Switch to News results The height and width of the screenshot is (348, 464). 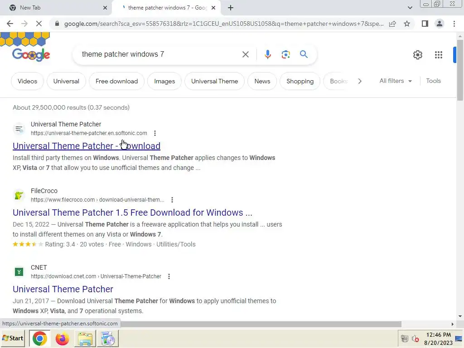coord(262,81)
